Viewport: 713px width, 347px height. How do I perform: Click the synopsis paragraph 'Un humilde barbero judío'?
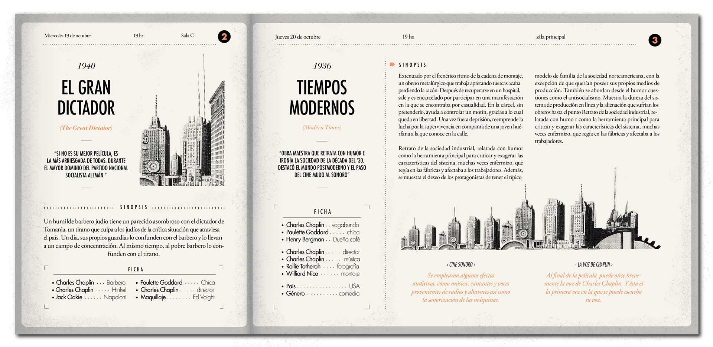[134, 238]
